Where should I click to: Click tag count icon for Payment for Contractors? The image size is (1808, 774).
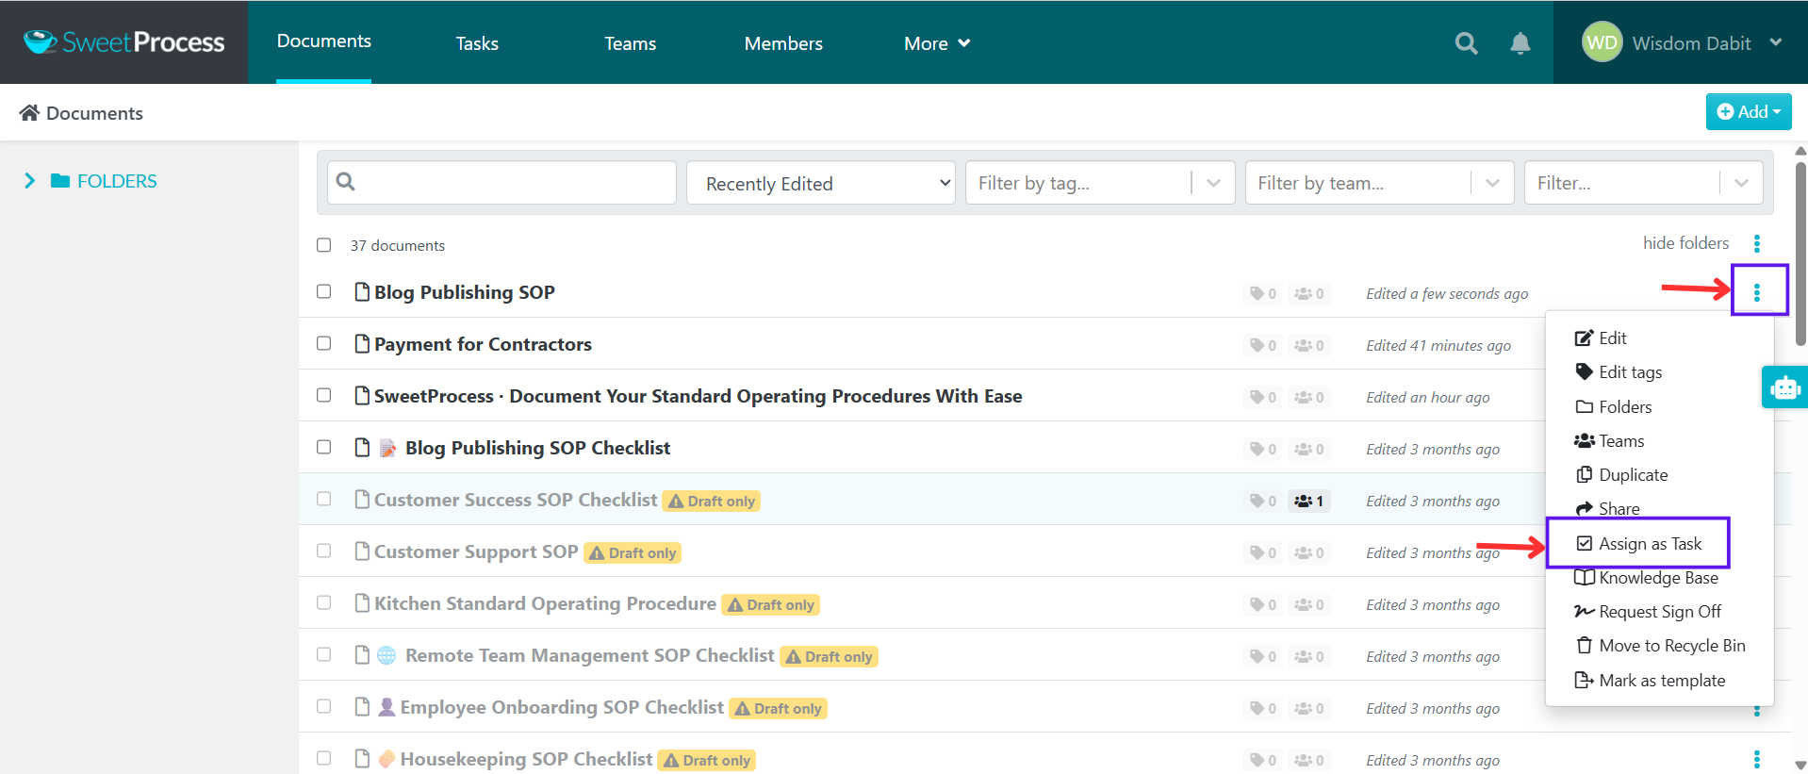[x=1262, y=346]
